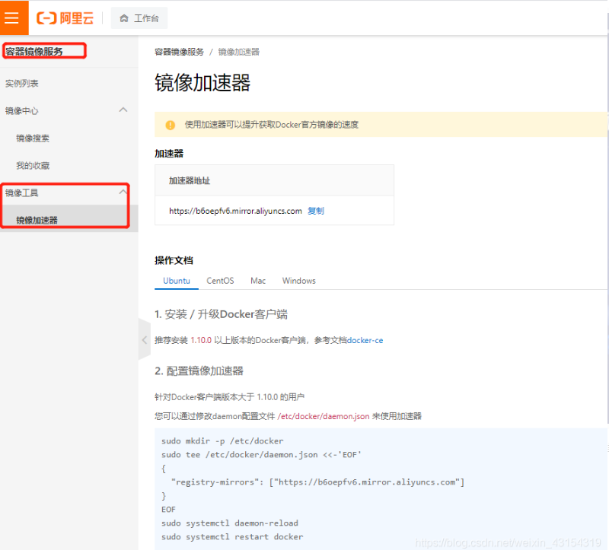Click the sudo systemctl restart docker line
This screenshot has height=550, width=609.
tap(232, 537)
